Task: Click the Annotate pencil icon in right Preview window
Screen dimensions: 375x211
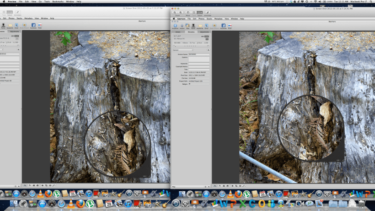Action: click(209, 12)
